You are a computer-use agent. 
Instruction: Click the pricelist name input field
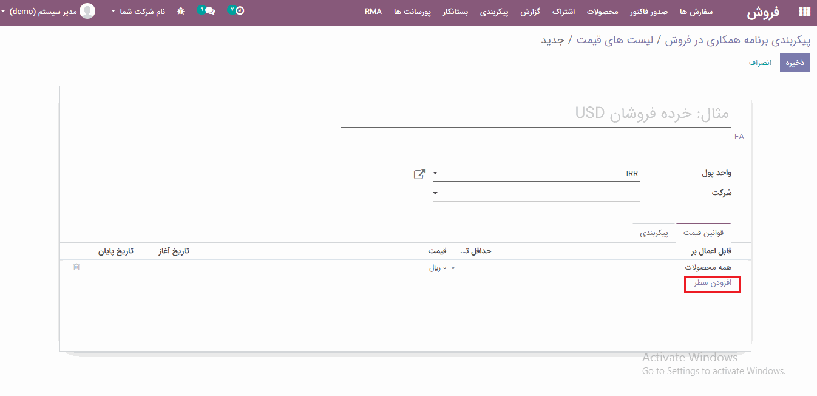[535, 114]
